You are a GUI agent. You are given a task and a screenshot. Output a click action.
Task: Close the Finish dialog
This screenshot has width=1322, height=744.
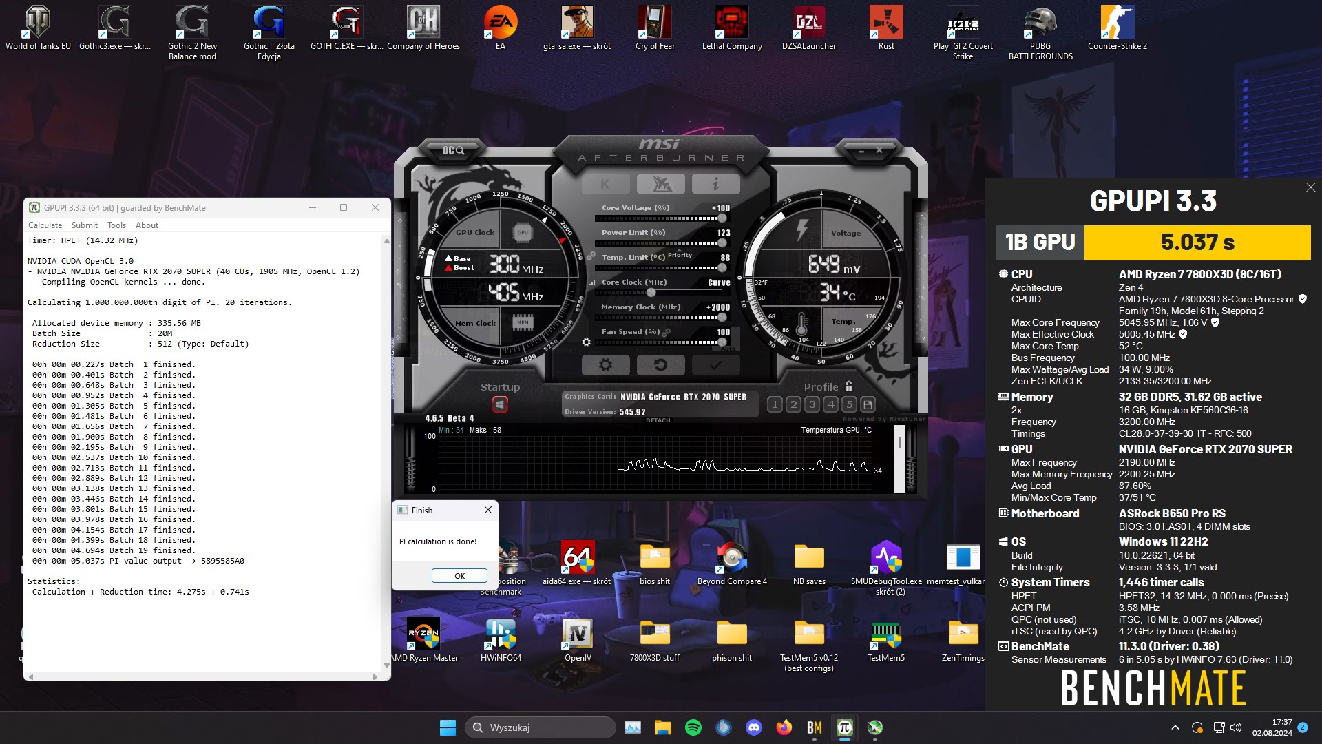(488, 510)
